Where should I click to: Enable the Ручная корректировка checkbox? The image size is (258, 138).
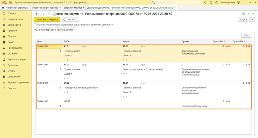[x=35, y=25]
